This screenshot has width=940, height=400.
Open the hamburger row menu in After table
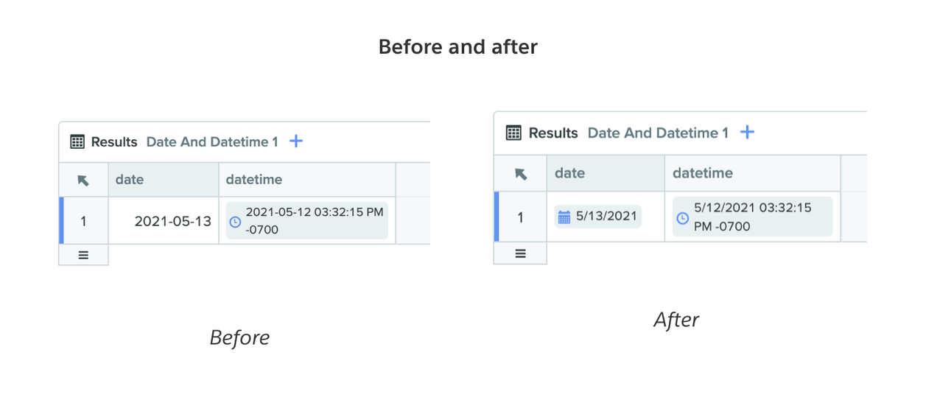click(x=521, y=253)
